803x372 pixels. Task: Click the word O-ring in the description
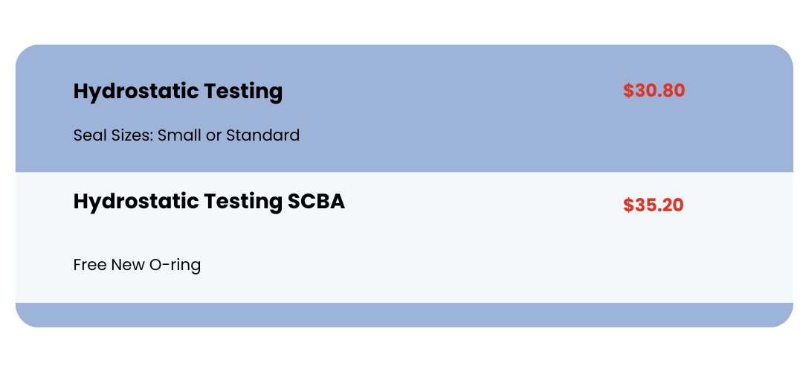click(175, 266)
